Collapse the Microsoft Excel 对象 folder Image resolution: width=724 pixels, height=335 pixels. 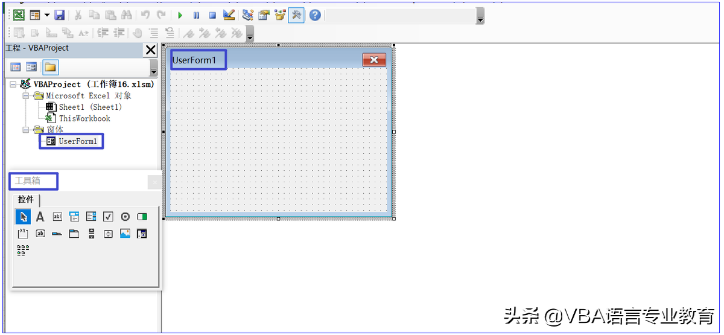click(26, 96)
